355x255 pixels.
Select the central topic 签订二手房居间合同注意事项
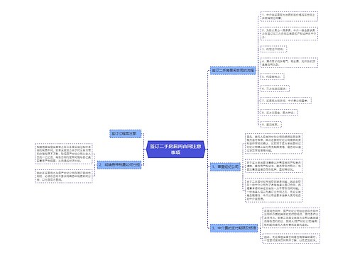pos(175,149)
